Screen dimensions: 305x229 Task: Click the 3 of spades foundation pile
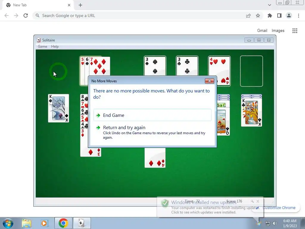pos(155,66)
